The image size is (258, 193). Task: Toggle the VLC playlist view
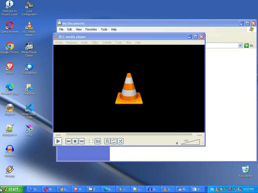(107, 141)
